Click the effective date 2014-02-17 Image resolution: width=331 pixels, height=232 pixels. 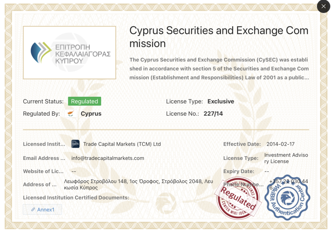point(281,144)
